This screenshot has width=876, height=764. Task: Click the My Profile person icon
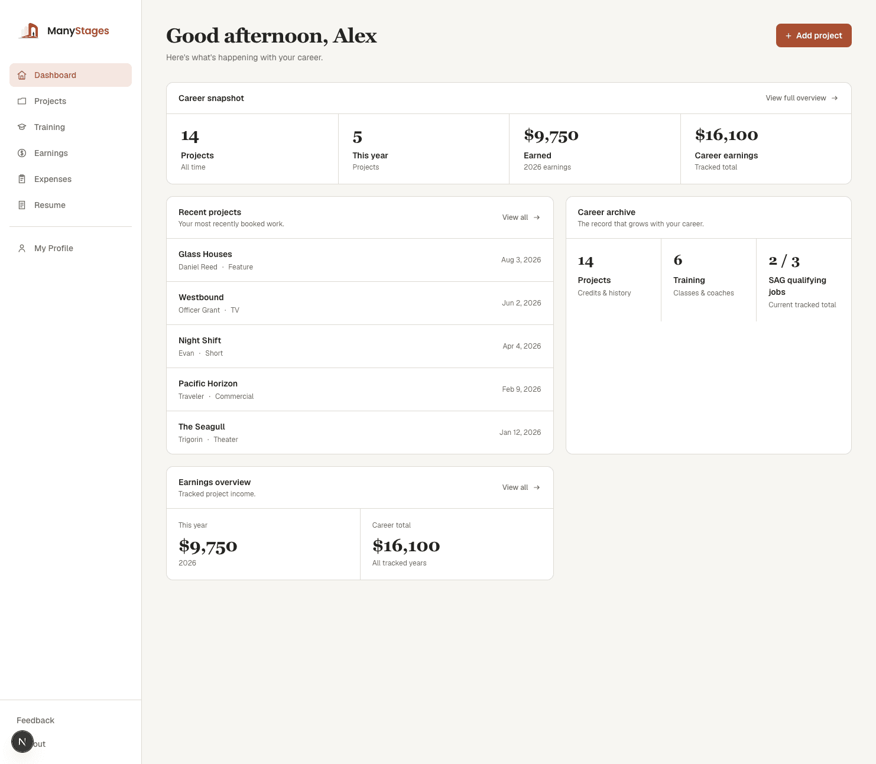pyautogui.click(x=22, y=248)
